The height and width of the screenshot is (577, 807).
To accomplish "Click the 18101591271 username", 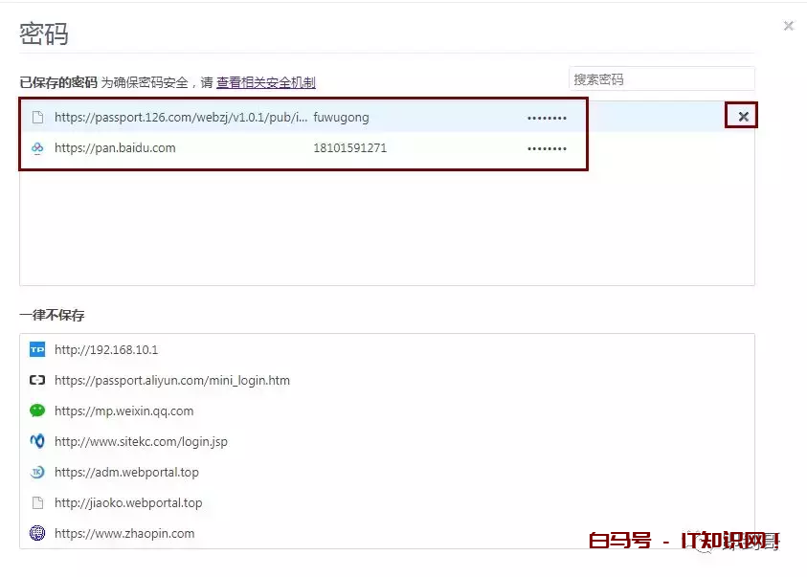I will coord(349,148).
